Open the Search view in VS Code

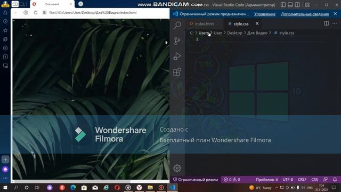177,25
